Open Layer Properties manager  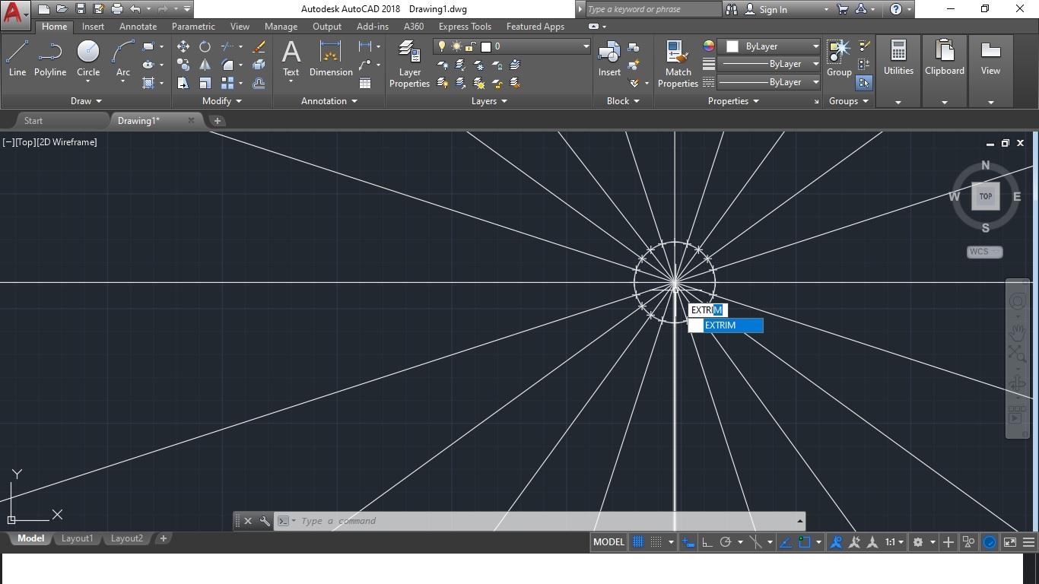409,64
